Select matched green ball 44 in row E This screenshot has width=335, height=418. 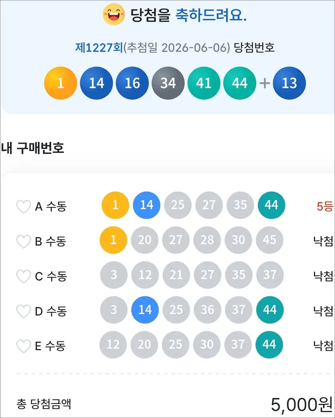pyautogui.click(x=269, y=345)
